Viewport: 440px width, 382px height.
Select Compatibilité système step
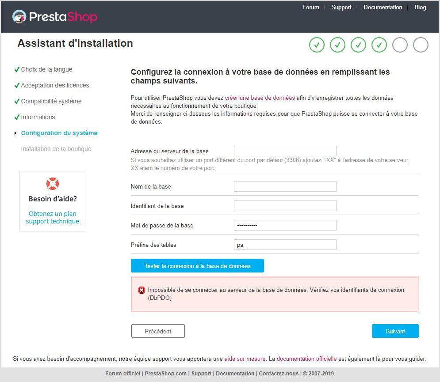click(x=51, y=101)
